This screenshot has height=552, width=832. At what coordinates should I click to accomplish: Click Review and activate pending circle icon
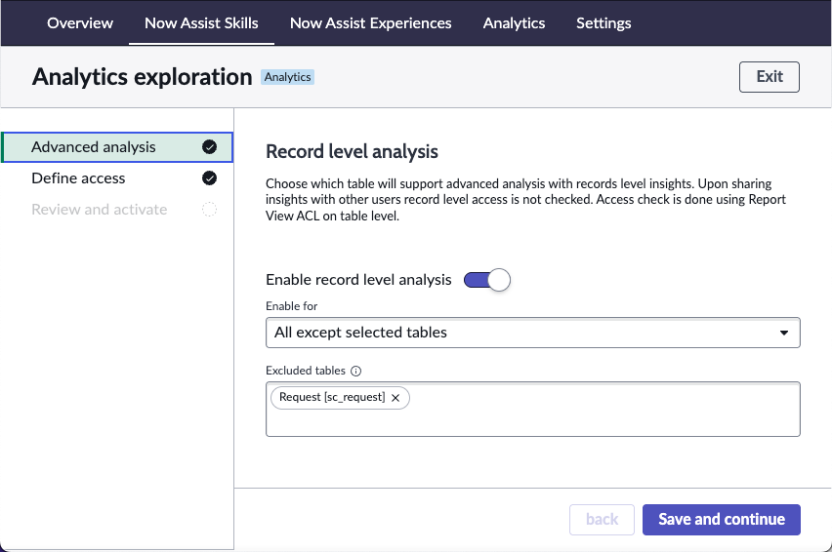click(210, 210)
